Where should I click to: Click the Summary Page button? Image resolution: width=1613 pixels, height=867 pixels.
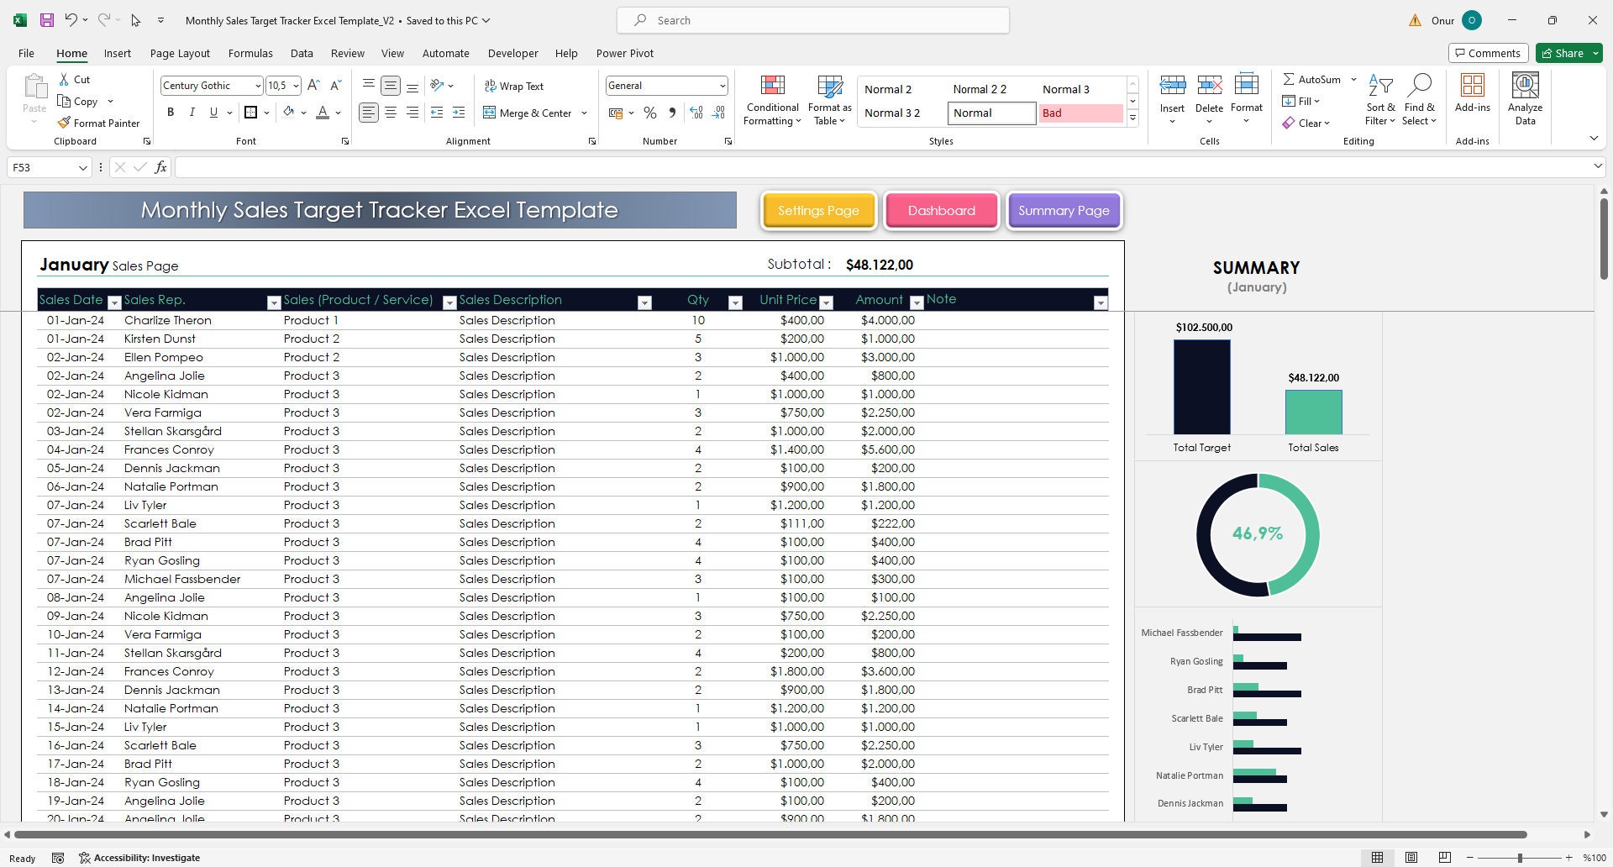[1064, 210]
